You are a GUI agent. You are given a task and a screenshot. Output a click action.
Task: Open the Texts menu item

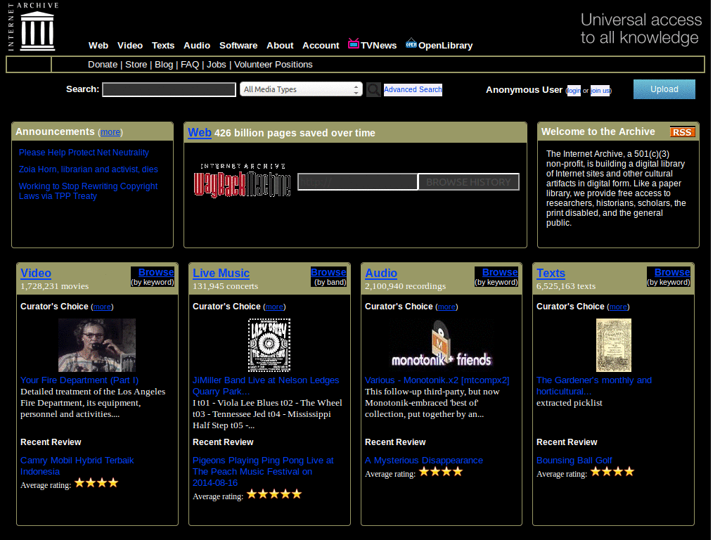pyautogui.click(x=163, y=46)
